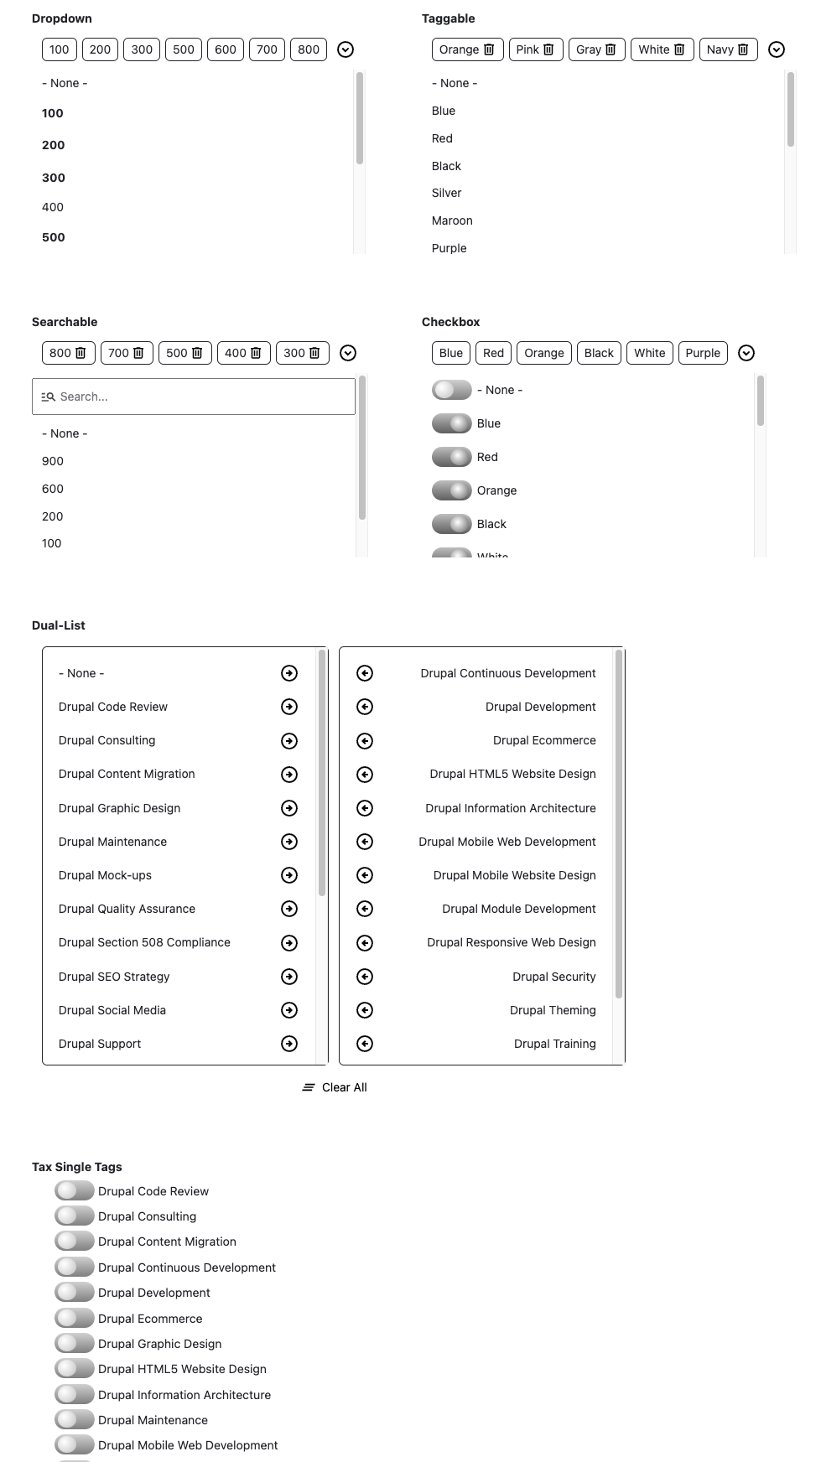Collapse the Searchable list via its chevron
The image size is (821, 1462).
pos(349,353)
